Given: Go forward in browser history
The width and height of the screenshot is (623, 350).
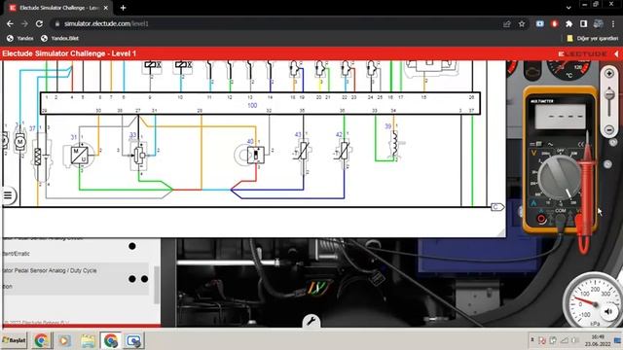Looking at the screenshot, I should coord(24,23).
